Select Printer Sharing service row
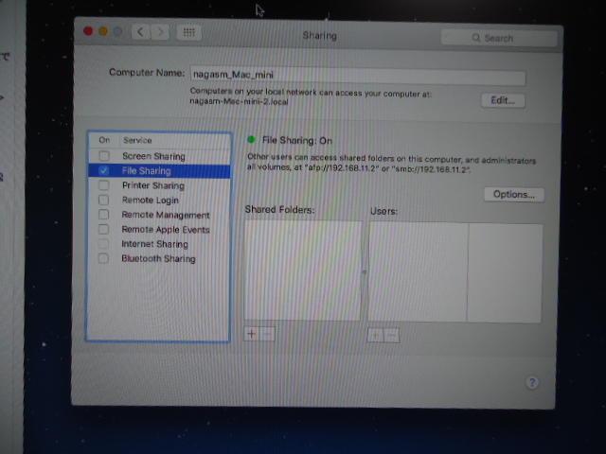 tap(159, 185)
